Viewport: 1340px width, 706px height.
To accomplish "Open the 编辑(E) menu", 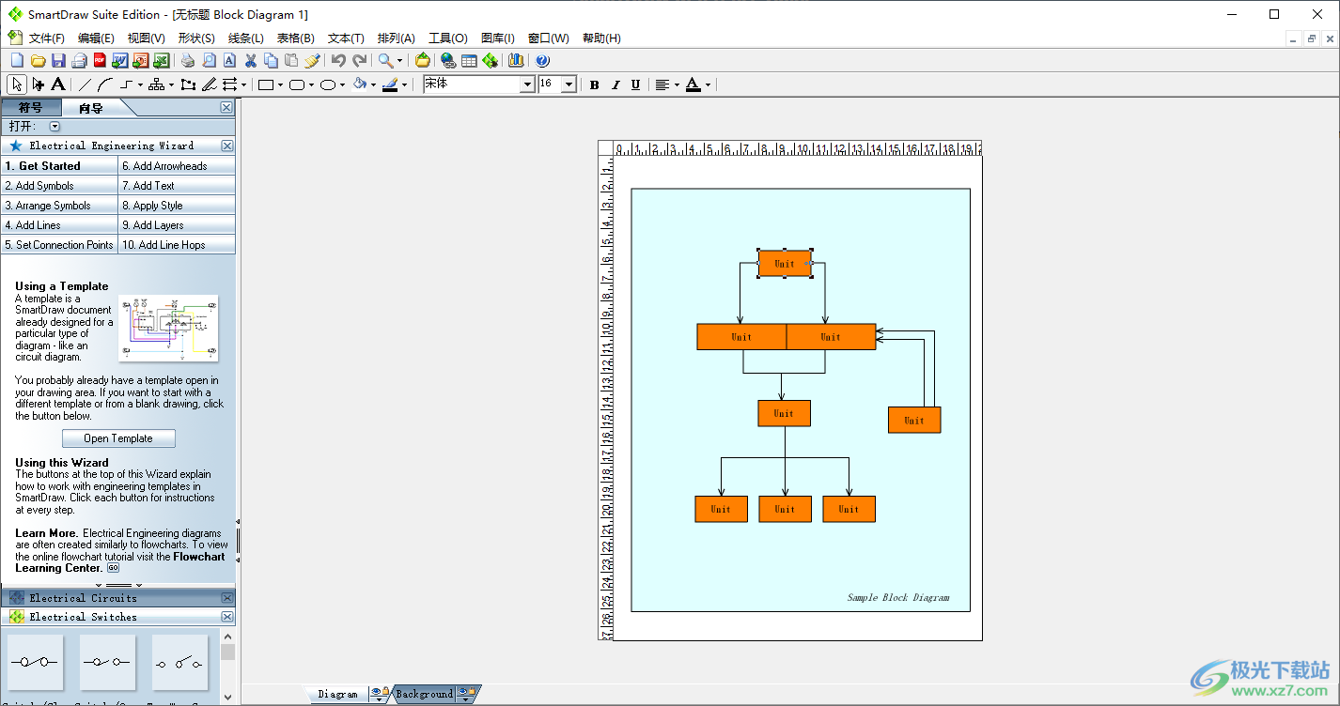I will (96, 38).
